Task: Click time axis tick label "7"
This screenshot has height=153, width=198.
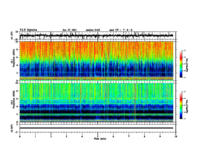Action: tap(129, 136)
